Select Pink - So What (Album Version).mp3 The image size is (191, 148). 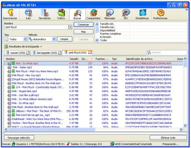94,99
